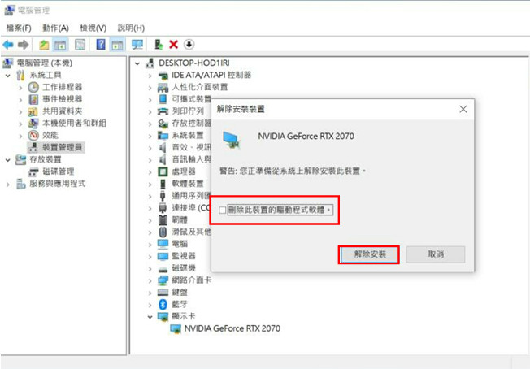Click the scan for hardware changes monitor icon

click(x=137, y=44)
